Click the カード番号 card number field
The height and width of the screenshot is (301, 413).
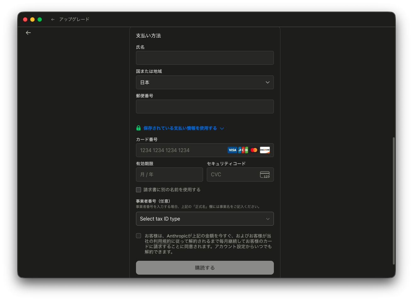[x=205, y=150]
